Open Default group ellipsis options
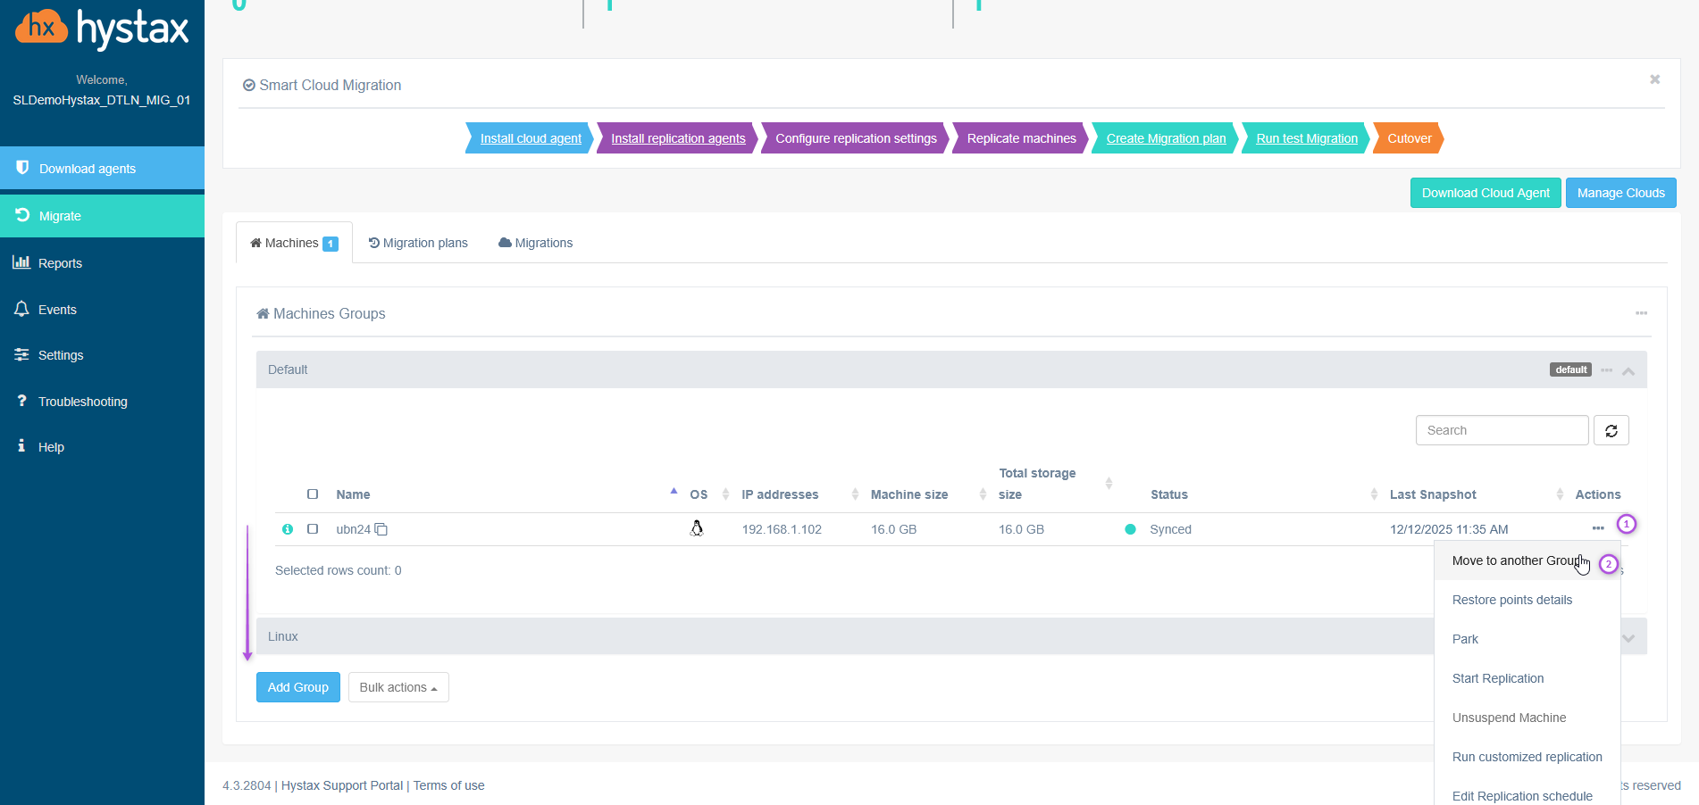1699x805 pixels. 1606,370
